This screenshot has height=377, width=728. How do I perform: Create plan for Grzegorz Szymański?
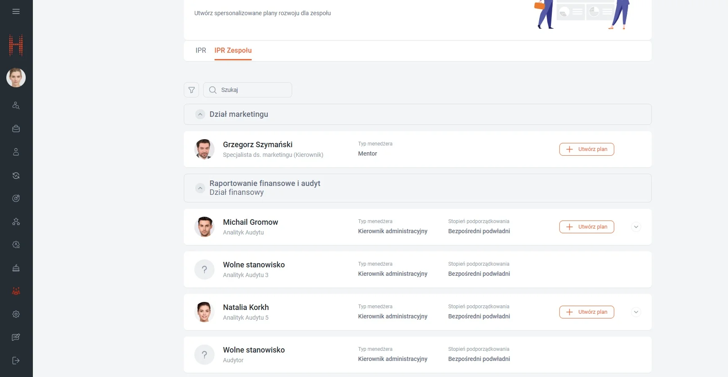(586, 149)
